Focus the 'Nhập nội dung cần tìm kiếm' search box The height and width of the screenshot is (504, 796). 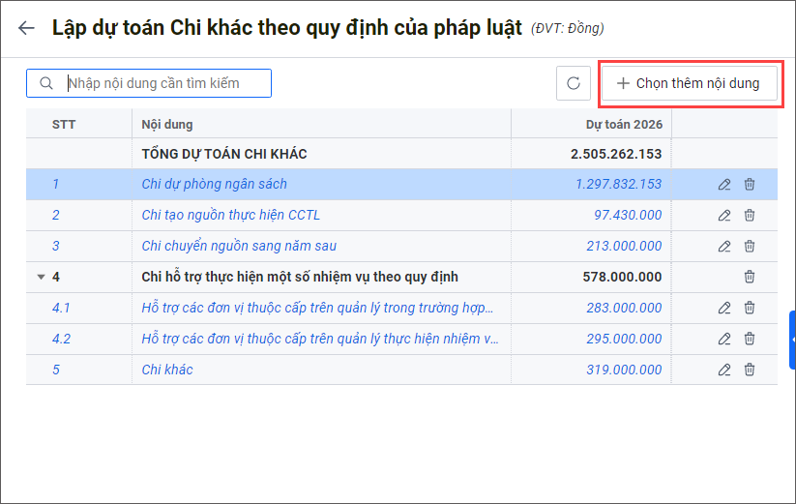164,83
